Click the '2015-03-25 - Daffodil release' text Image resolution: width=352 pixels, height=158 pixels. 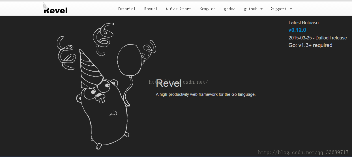click(x=317, y=38)
